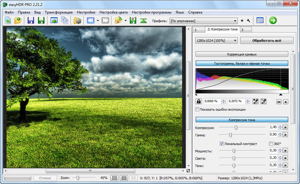Viewport: 300px width, 184px height.
Task: Click the green floppy save-as icon
Action: tap(41, 20)
